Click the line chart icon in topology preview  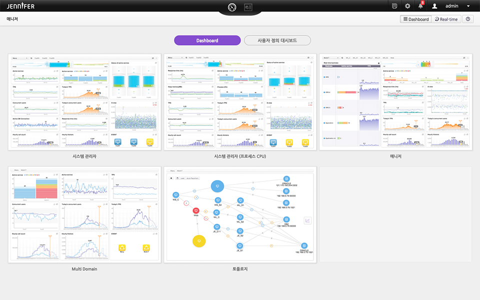(x=307, y=220)
